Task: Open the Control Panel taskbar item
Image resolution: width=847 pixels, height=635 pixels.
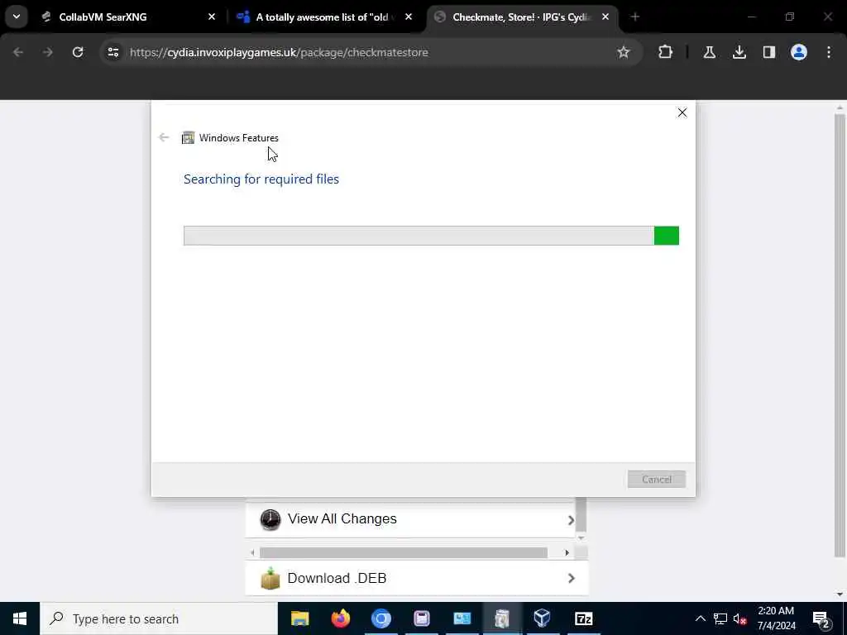Action: pos(462,618)
